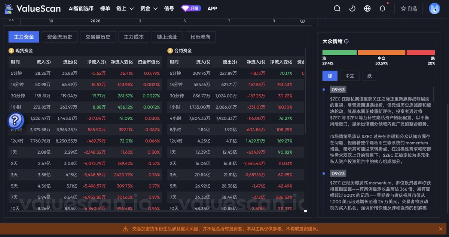Expand the 资金 dropdown menu
Screen dimensions: 449x237
(x=149, y=8)
